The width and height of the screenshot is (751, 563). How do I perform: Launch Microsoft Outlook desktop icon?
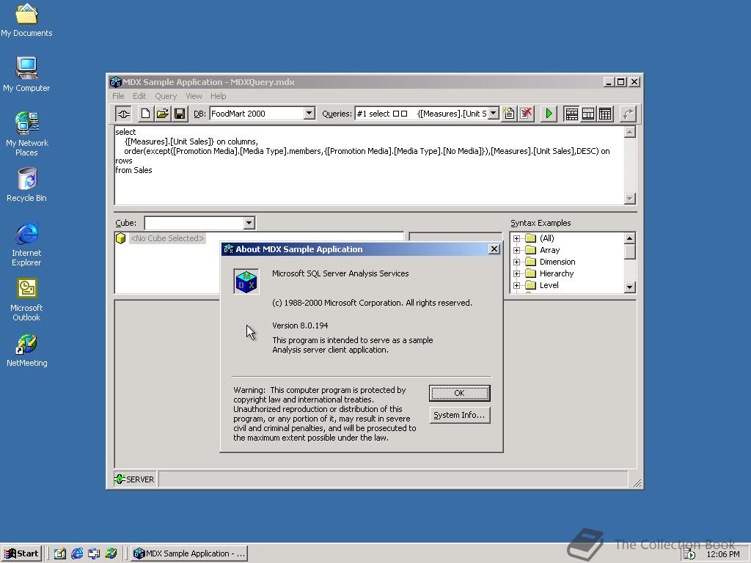(x=26, y=300)
